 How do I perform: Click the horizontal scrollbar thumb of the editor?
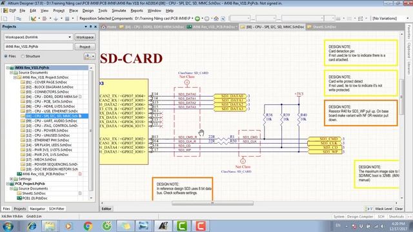(212, 203)
